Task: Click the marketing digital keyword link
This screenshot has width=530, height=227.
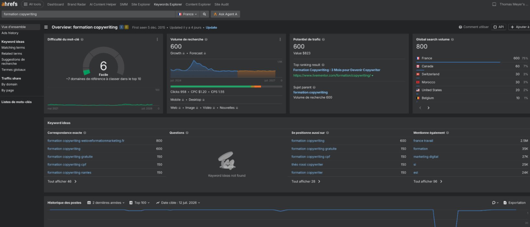Action: click(x=426, y=157)
